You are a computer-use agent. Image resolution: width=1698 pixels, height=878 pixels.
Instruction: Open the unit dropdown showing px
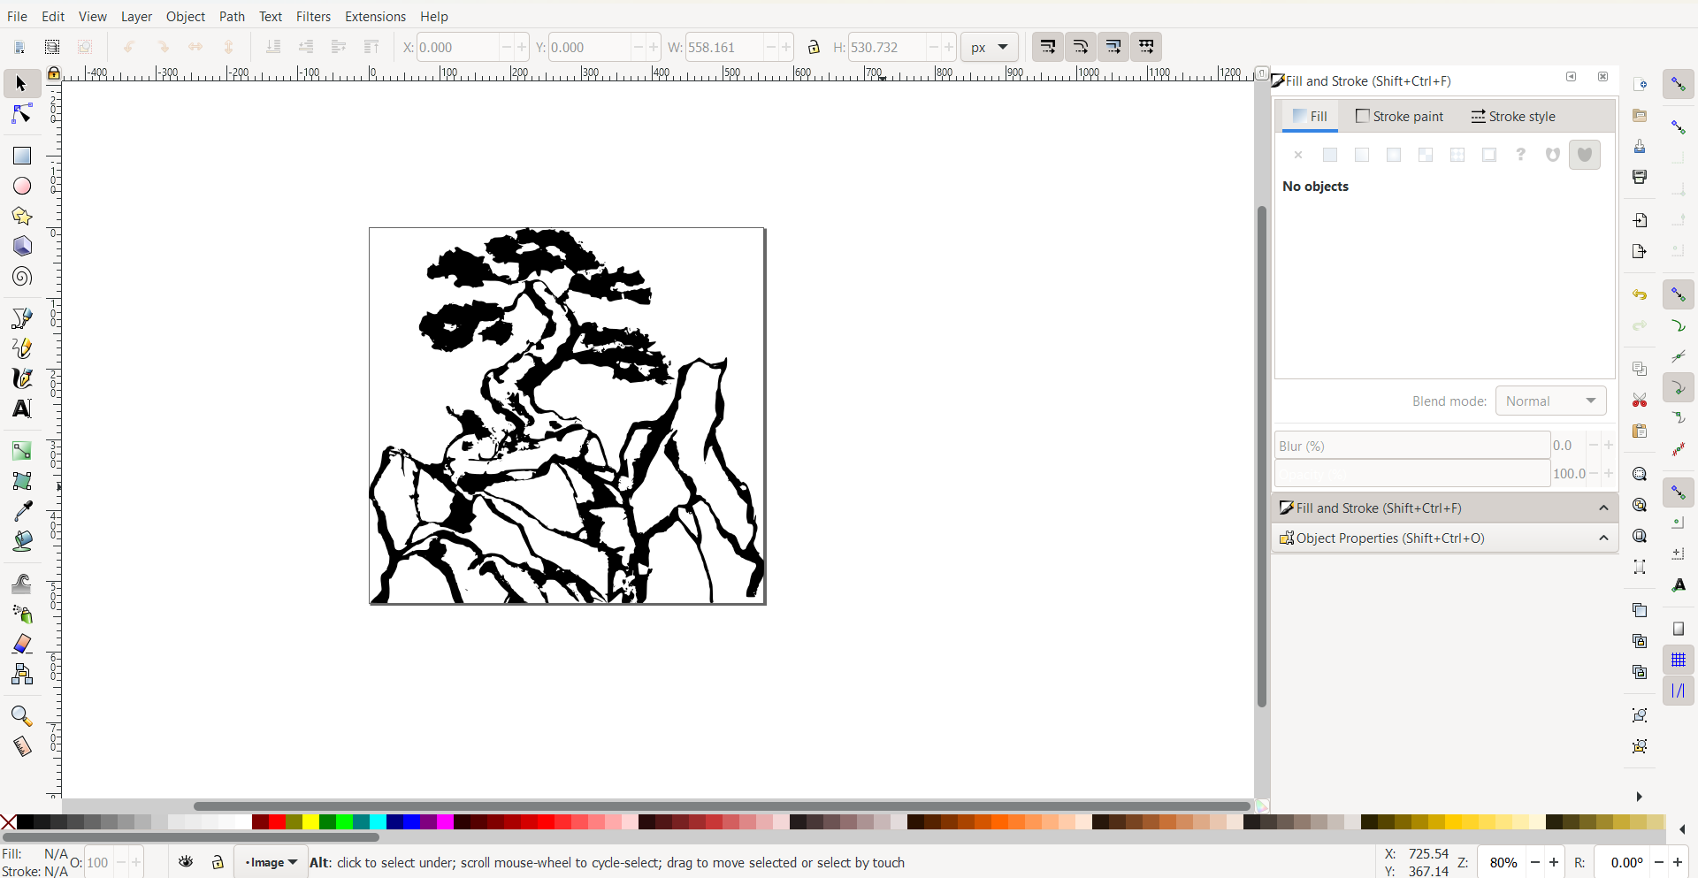click(988, 47)
